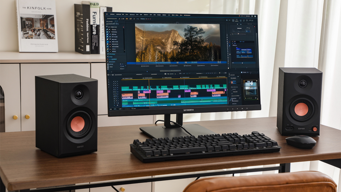Viewport: 341px width, 192px height.
Task: Click the slider beneath the histogram in right panel
Action: (x=239, y=34)
